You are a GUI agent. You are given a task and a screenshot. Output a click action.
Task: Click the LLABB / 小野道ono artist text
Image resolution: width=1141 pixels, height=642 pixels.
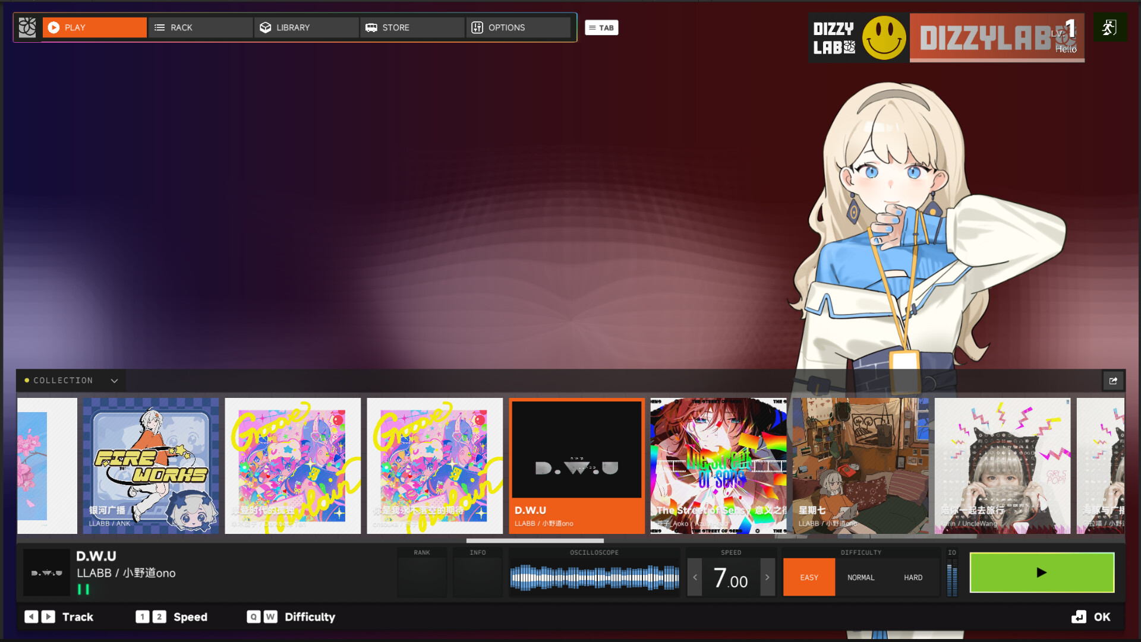[126, 573]
